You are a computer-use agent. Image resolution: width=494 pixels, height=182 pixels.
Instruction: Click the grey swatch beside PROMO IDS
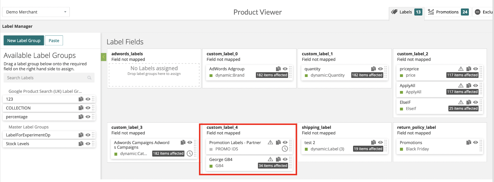click(x=211, y=149)
